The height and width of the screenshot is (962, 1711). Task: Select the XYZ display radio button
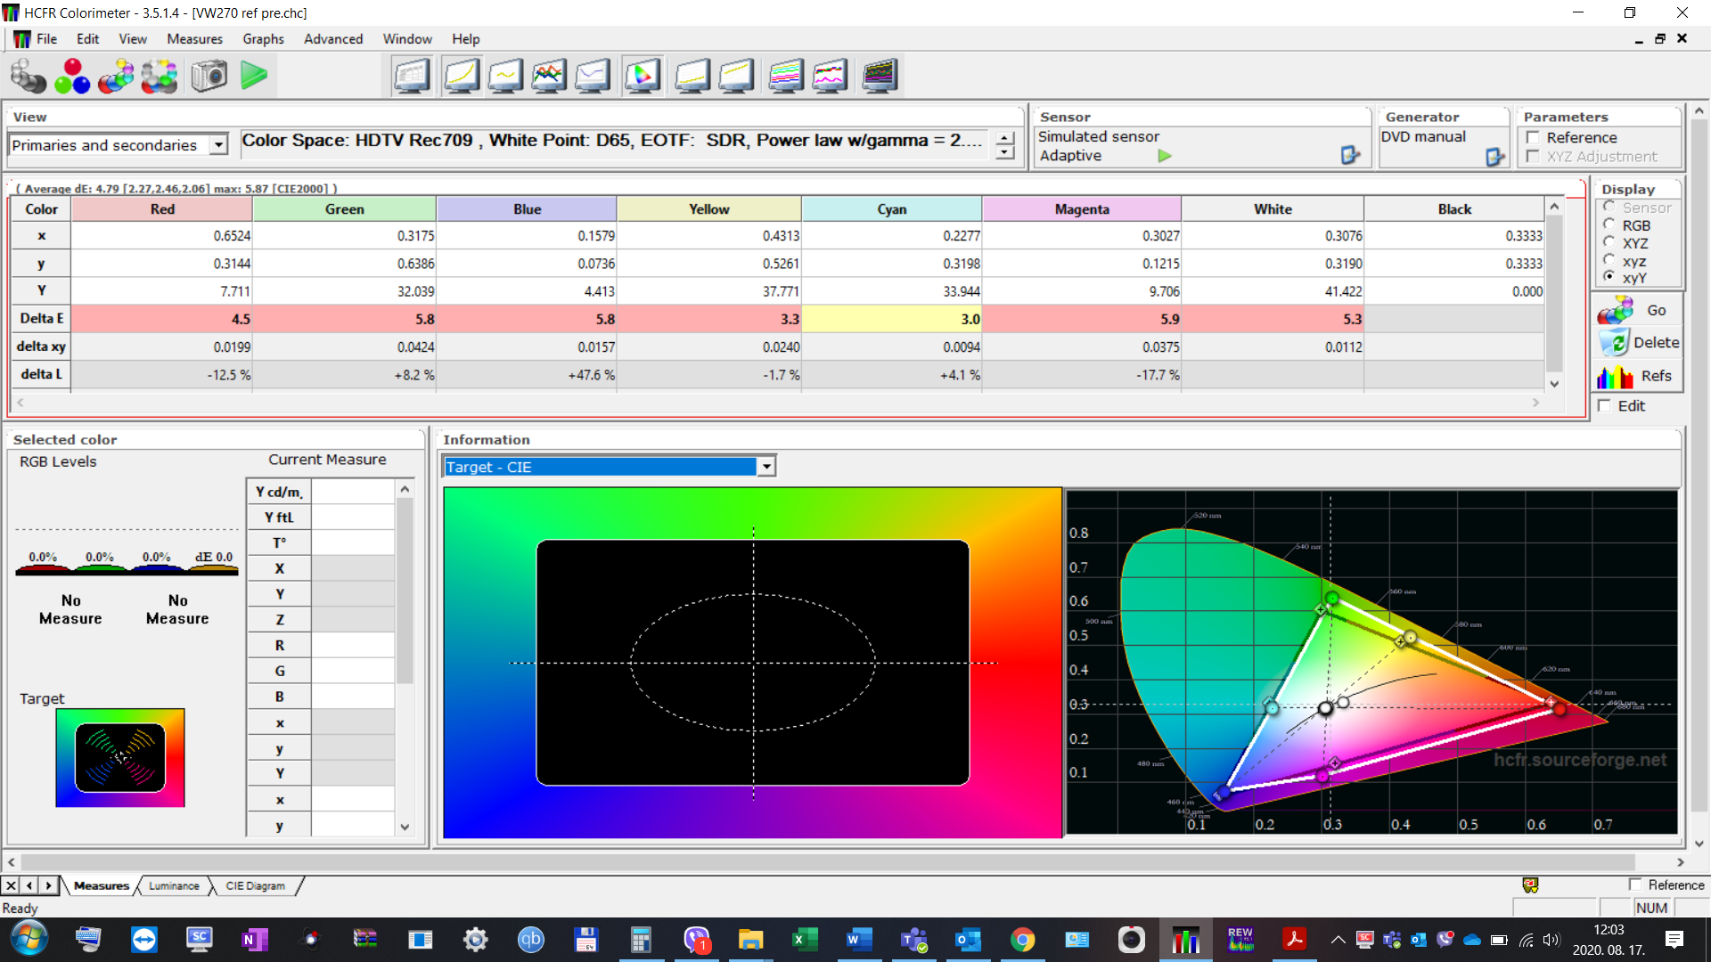1609,243
